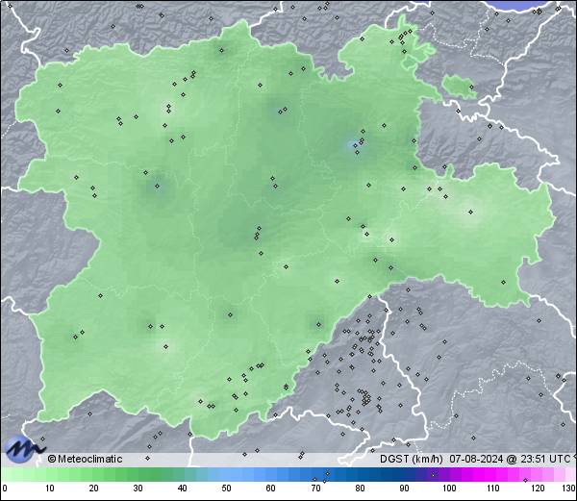Click the ©Meteoclimatic copyright text
The height and width of the screenshot is (501, 577).
[85, 459]
